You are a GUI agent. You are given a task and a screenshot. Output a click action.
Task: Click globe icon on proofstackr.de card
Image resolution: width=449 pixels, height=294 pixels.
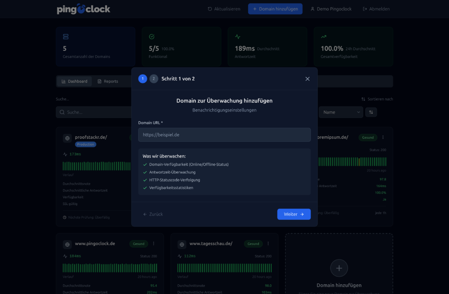pyautogui.click(x=67, y=139)
